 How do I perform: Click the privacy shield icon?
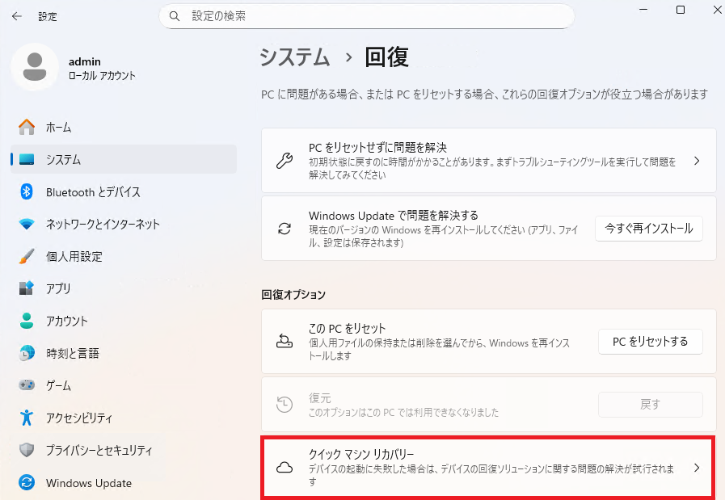click(x=27, y=450)
